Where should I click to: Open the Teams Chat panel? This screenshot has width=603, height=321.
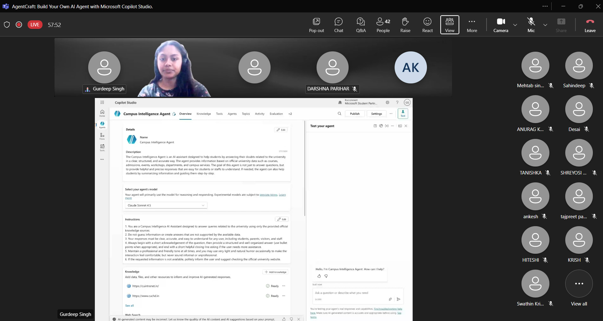click(338, 25)
